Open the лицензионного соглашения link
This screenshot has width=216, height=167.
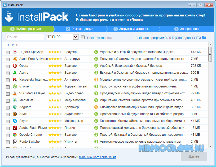98,157
